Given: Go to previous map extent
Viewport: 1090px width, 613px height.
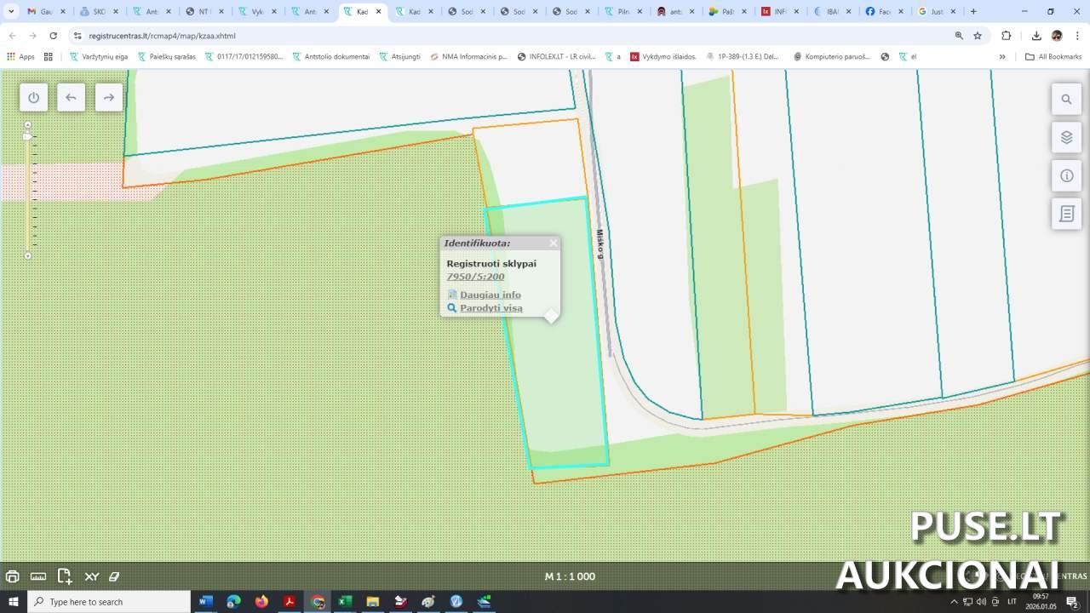Looking at the screenshot, I should click(71, 98).
